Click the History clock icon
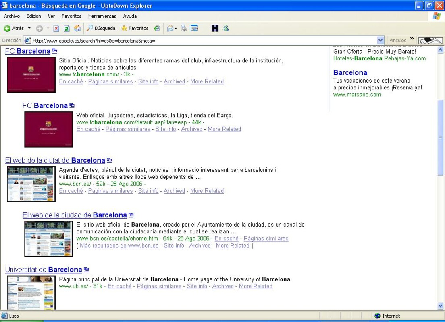Viewport: 445px width, 322px height. 157,28
